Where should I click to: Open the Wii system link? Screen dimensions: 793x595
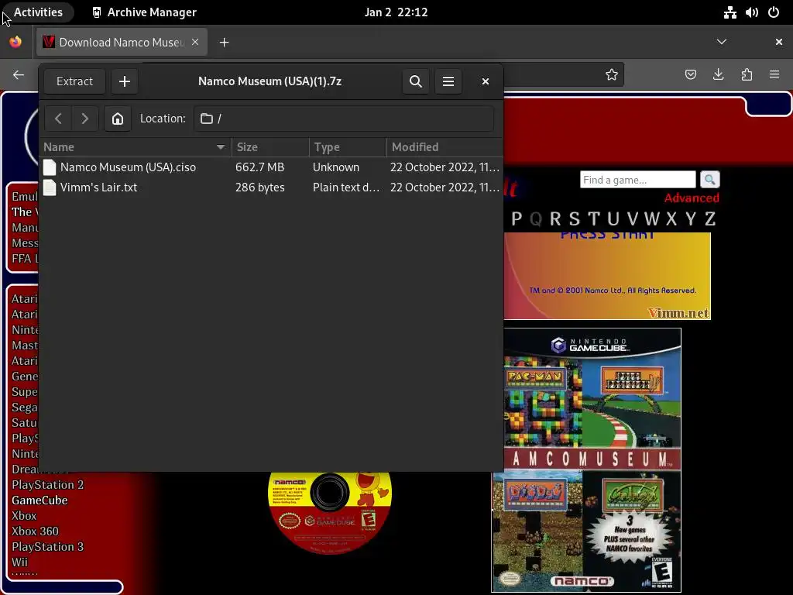point(19,562)
